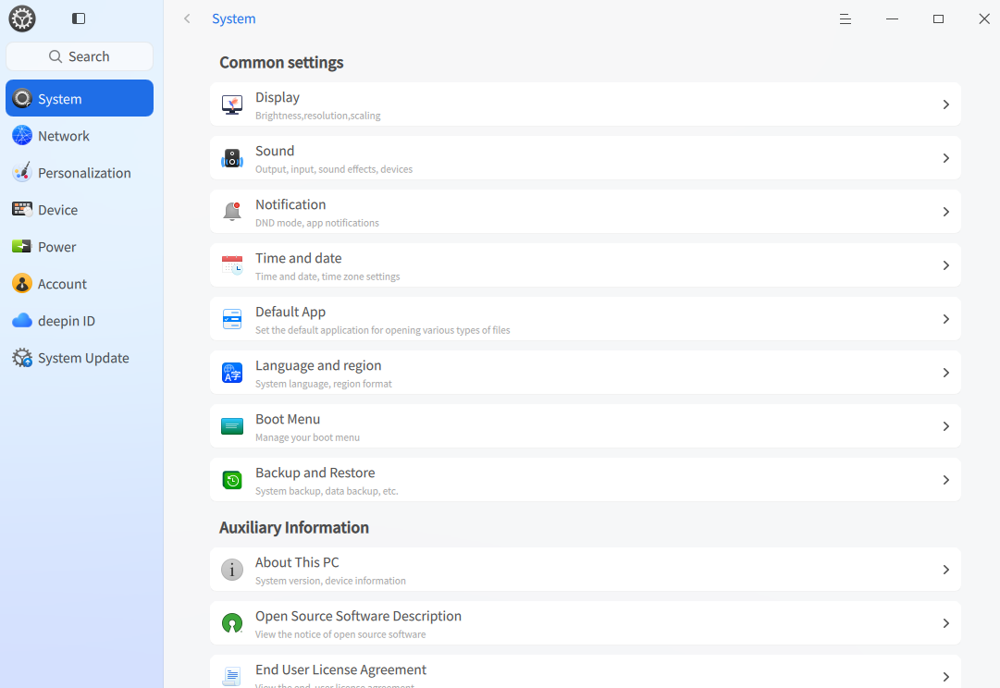Go back using the back arrow
The image size is (1000, 688).
pyautogui.click(x=187, y=18)
